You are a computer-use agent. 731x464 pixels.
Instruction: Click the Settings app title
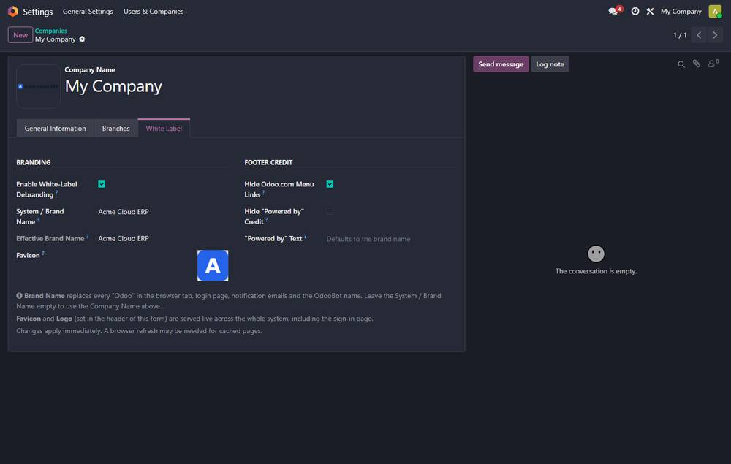point(38,11)
